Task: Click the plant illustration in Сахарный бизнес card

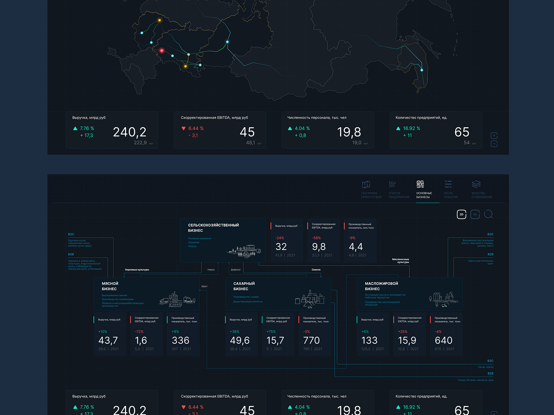Action: coord(310,299)
